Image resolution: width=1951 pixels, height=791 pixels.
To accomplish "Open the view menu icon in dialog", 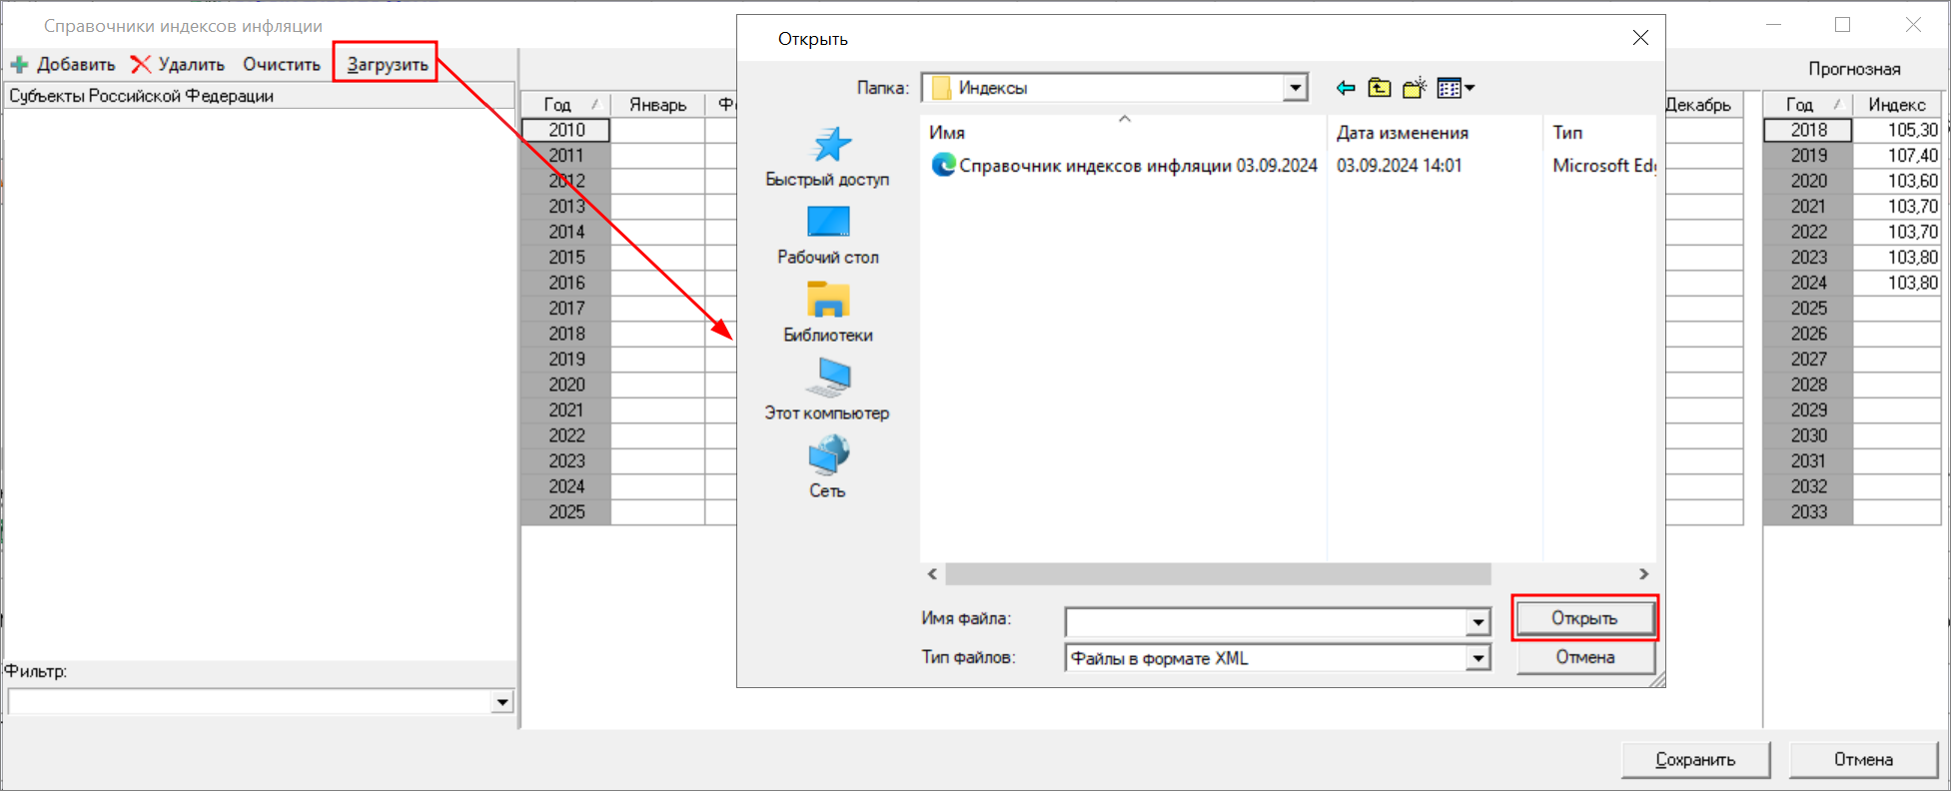I will pyautogui.click(x=1455, y=88).
